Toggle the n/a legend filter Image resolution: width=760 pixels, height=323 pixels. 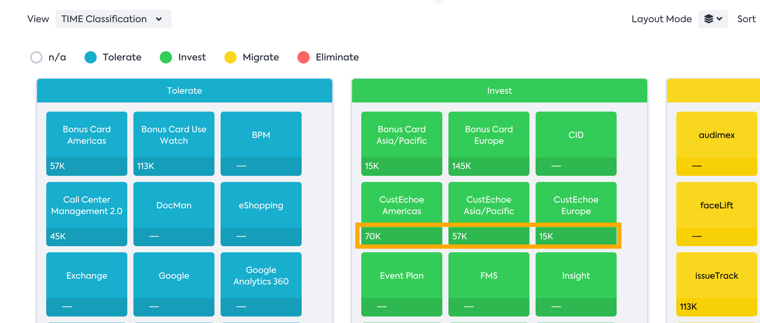48,57
